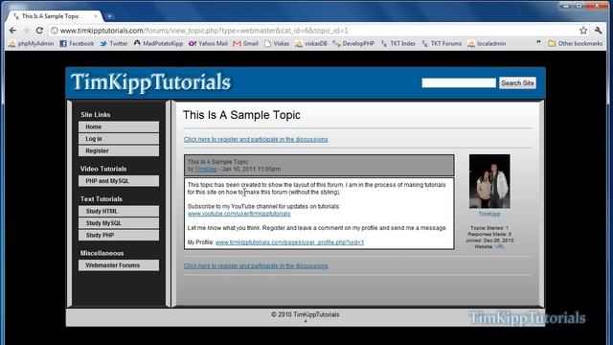The width and height of the screenshot is (613, 345).
Task: Open DevelopPHP bookmark
Action: coord(353,43)
